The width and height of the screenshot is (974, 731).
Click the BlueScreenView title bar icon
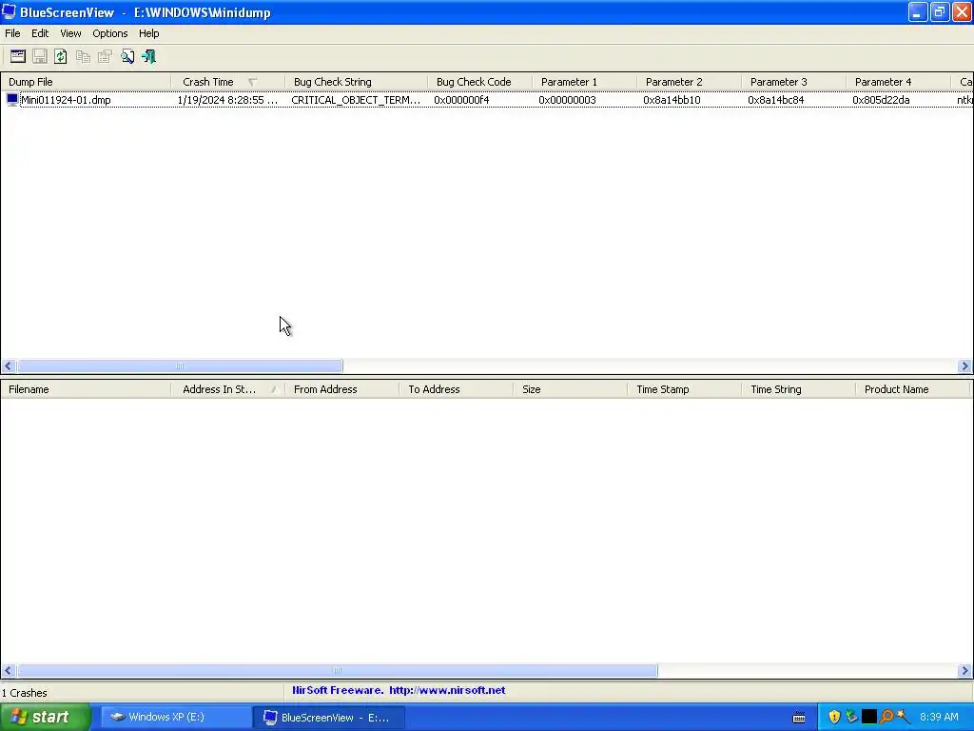9,11
